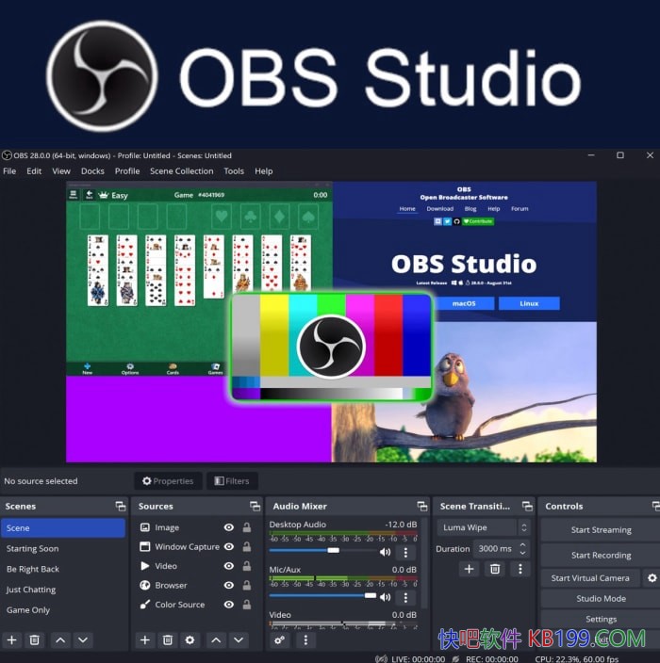This screenshot has height=663, width=660.
Task: Select the Just Chatting scene
Action: pyautogui.click(x=62, y=589)
